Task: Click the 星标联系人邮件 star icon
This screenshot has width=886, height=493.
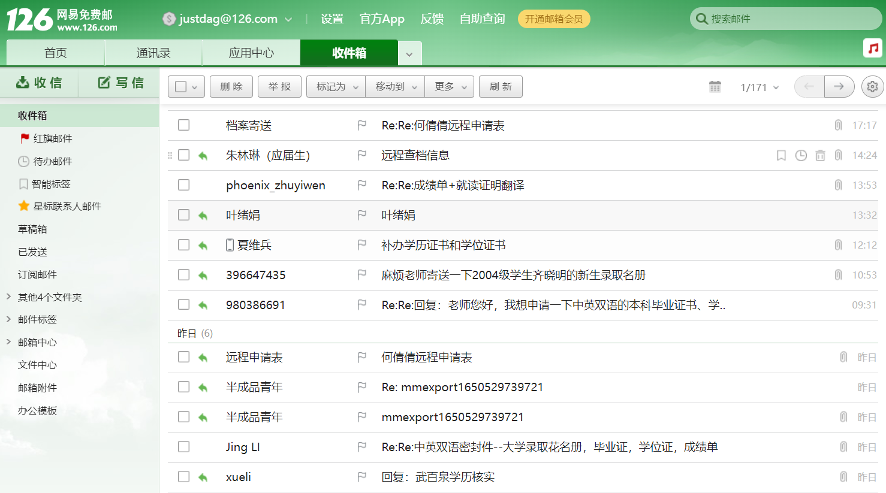Action: pyautogui.click(x=24, y=206)
